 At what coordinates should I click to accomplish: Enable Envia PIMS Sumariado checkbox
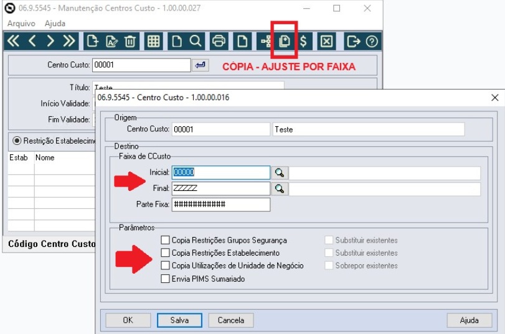click(165, 279)
